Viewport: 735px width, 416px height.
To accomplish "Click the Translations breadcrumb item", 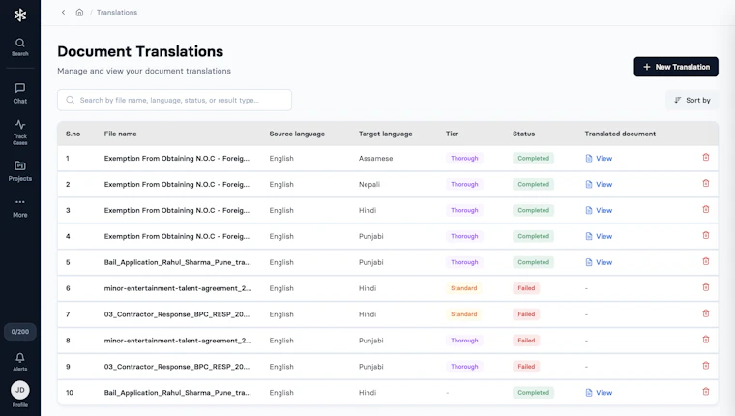I will [117, 13].
